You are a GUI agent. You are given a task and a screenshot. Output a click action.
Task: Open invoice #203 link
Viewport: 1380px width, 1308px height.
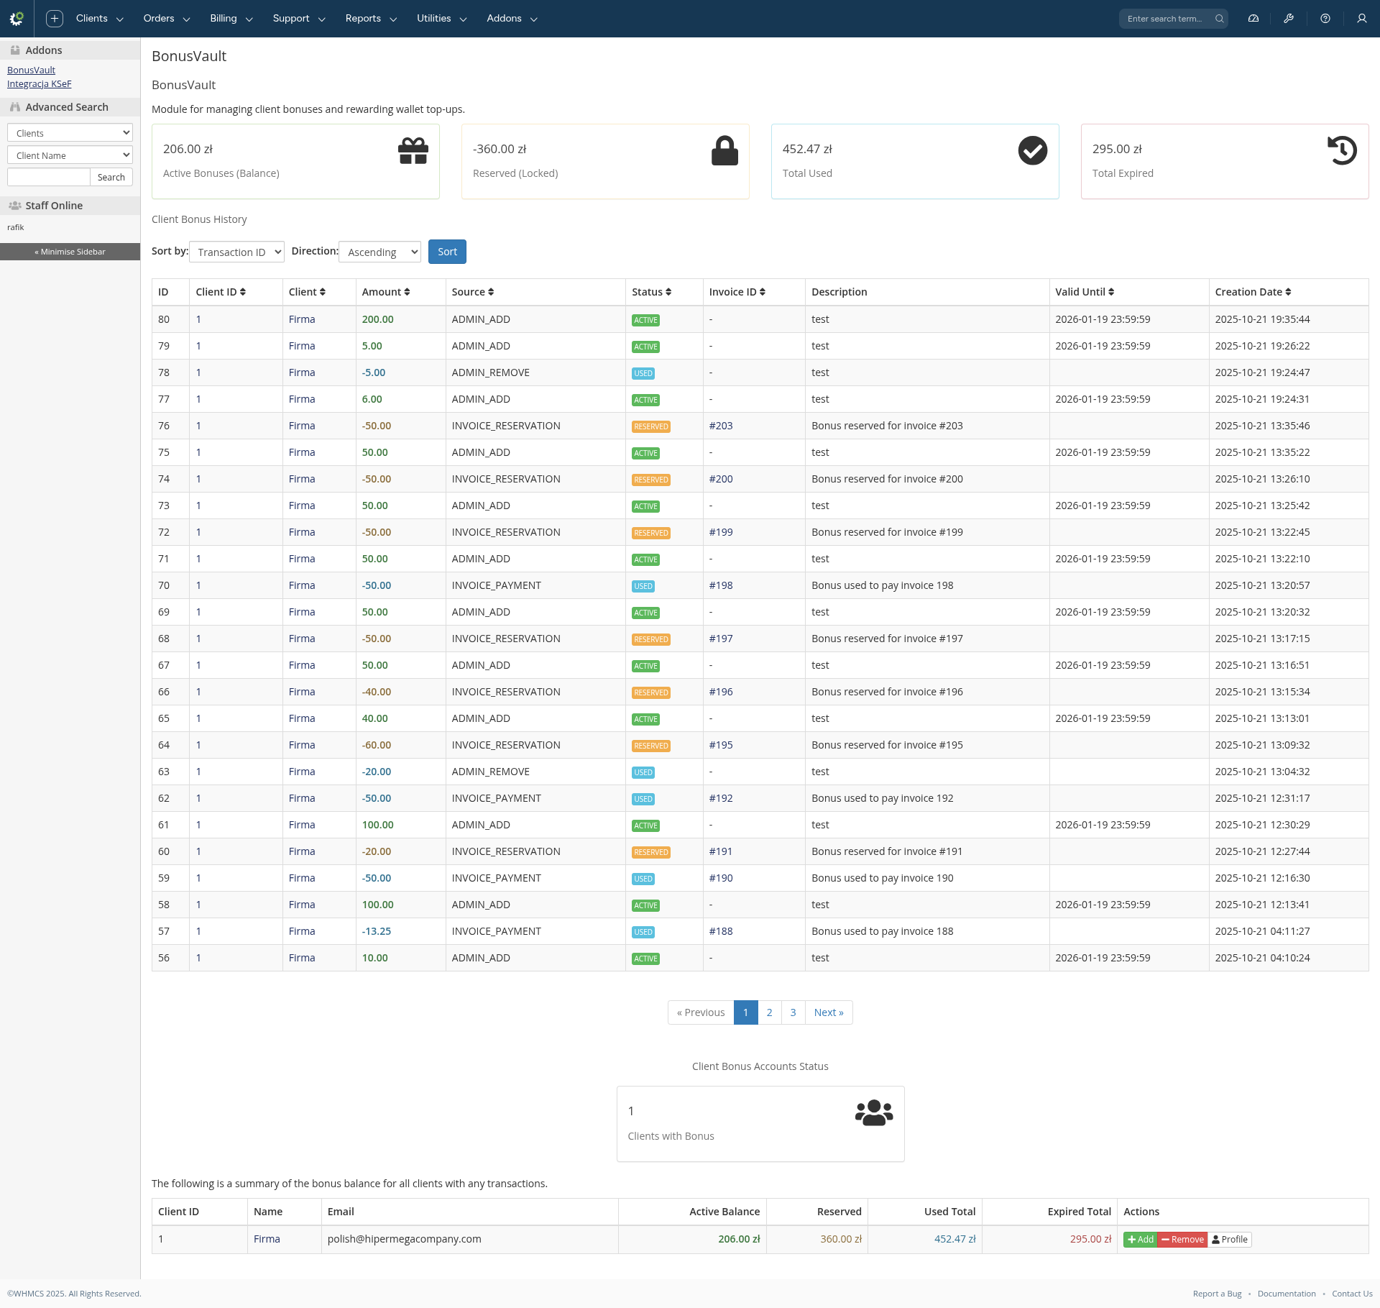point(721,426)
